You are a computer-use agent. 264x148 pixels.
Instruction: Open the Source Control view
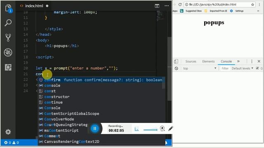coord(8,37)
